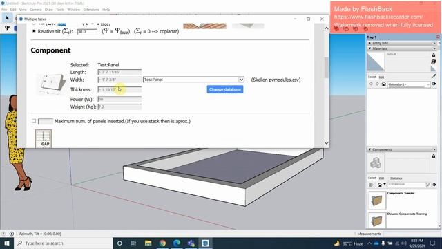
Task: Click the Components In Model home icon
Action: (x=380, y=185)
